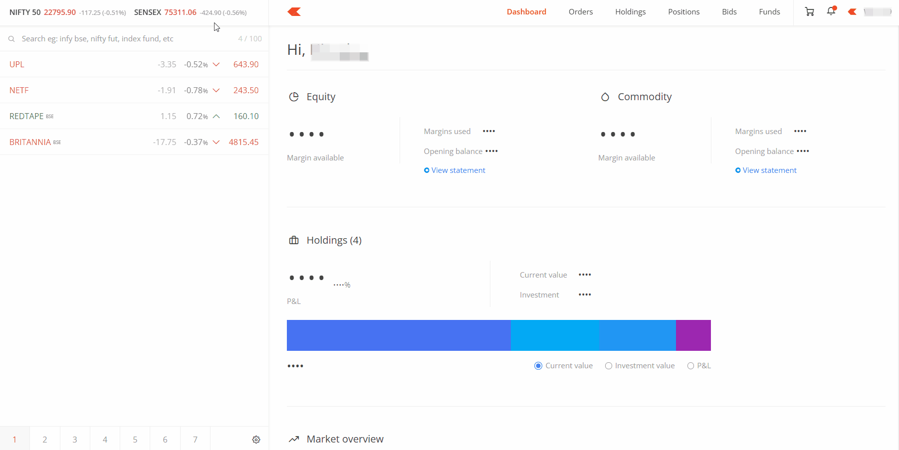
Task: Open watchlist settings gear
Action: 256,440
